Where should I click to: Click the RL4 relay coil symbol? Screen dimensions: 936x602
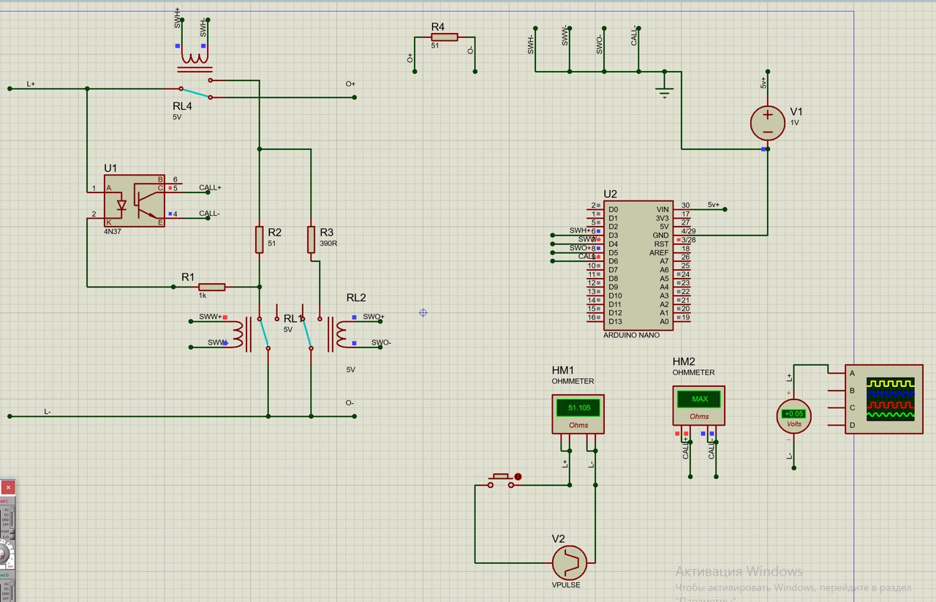[x=194, y=59]
